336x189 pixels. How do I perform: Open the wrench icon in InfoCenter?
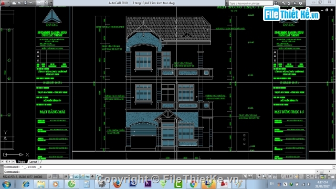283,3
